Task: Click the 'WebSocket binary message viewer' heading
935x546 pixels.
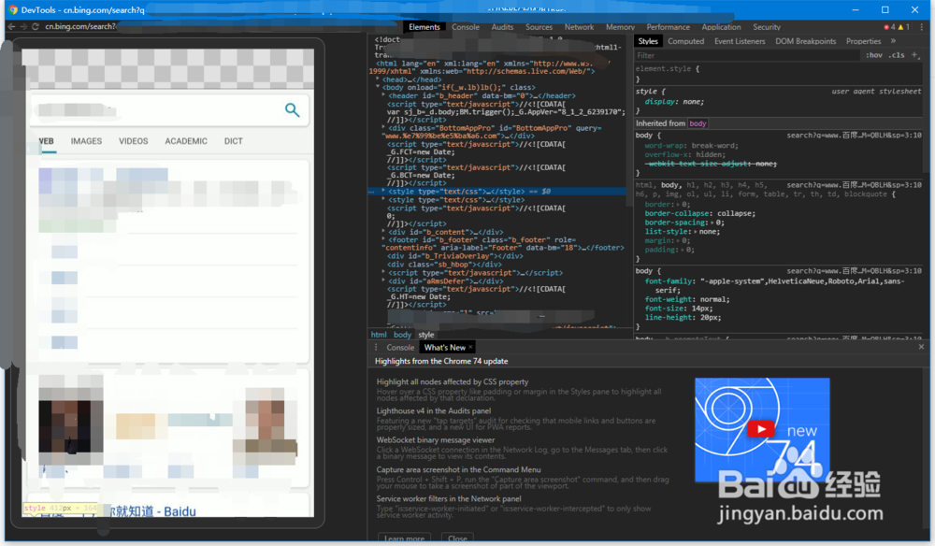Action: [436, 440]
